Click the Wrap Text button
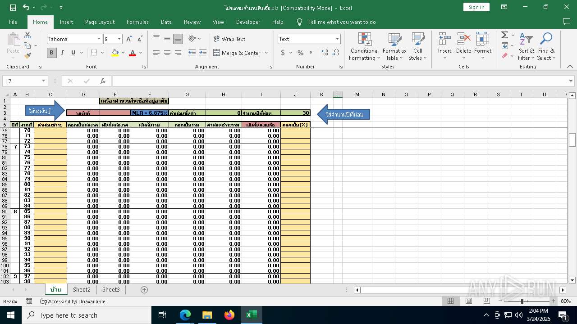This screenshot has width=577, height=324. click(x=229, y=39)
